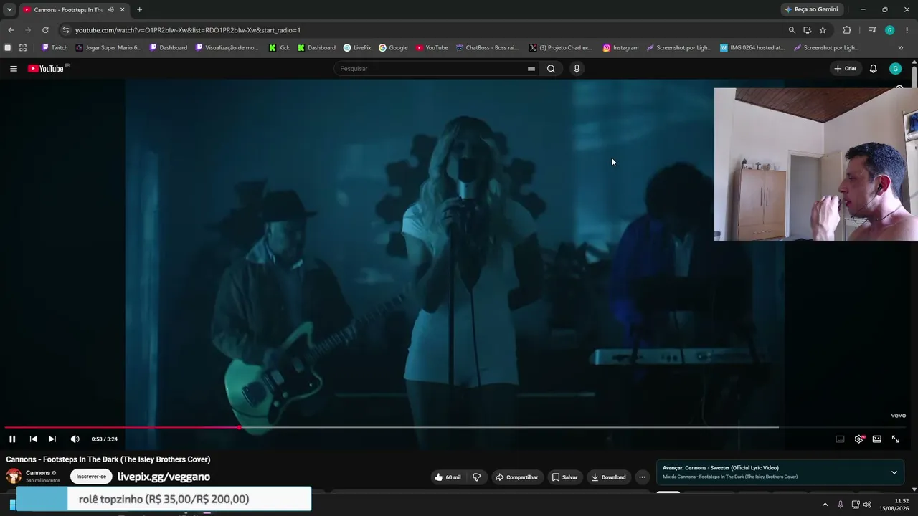Image resolution: width=918 pixels, height=516 pixels.
Task: Go back in browser history
Action: coord(11,30)
